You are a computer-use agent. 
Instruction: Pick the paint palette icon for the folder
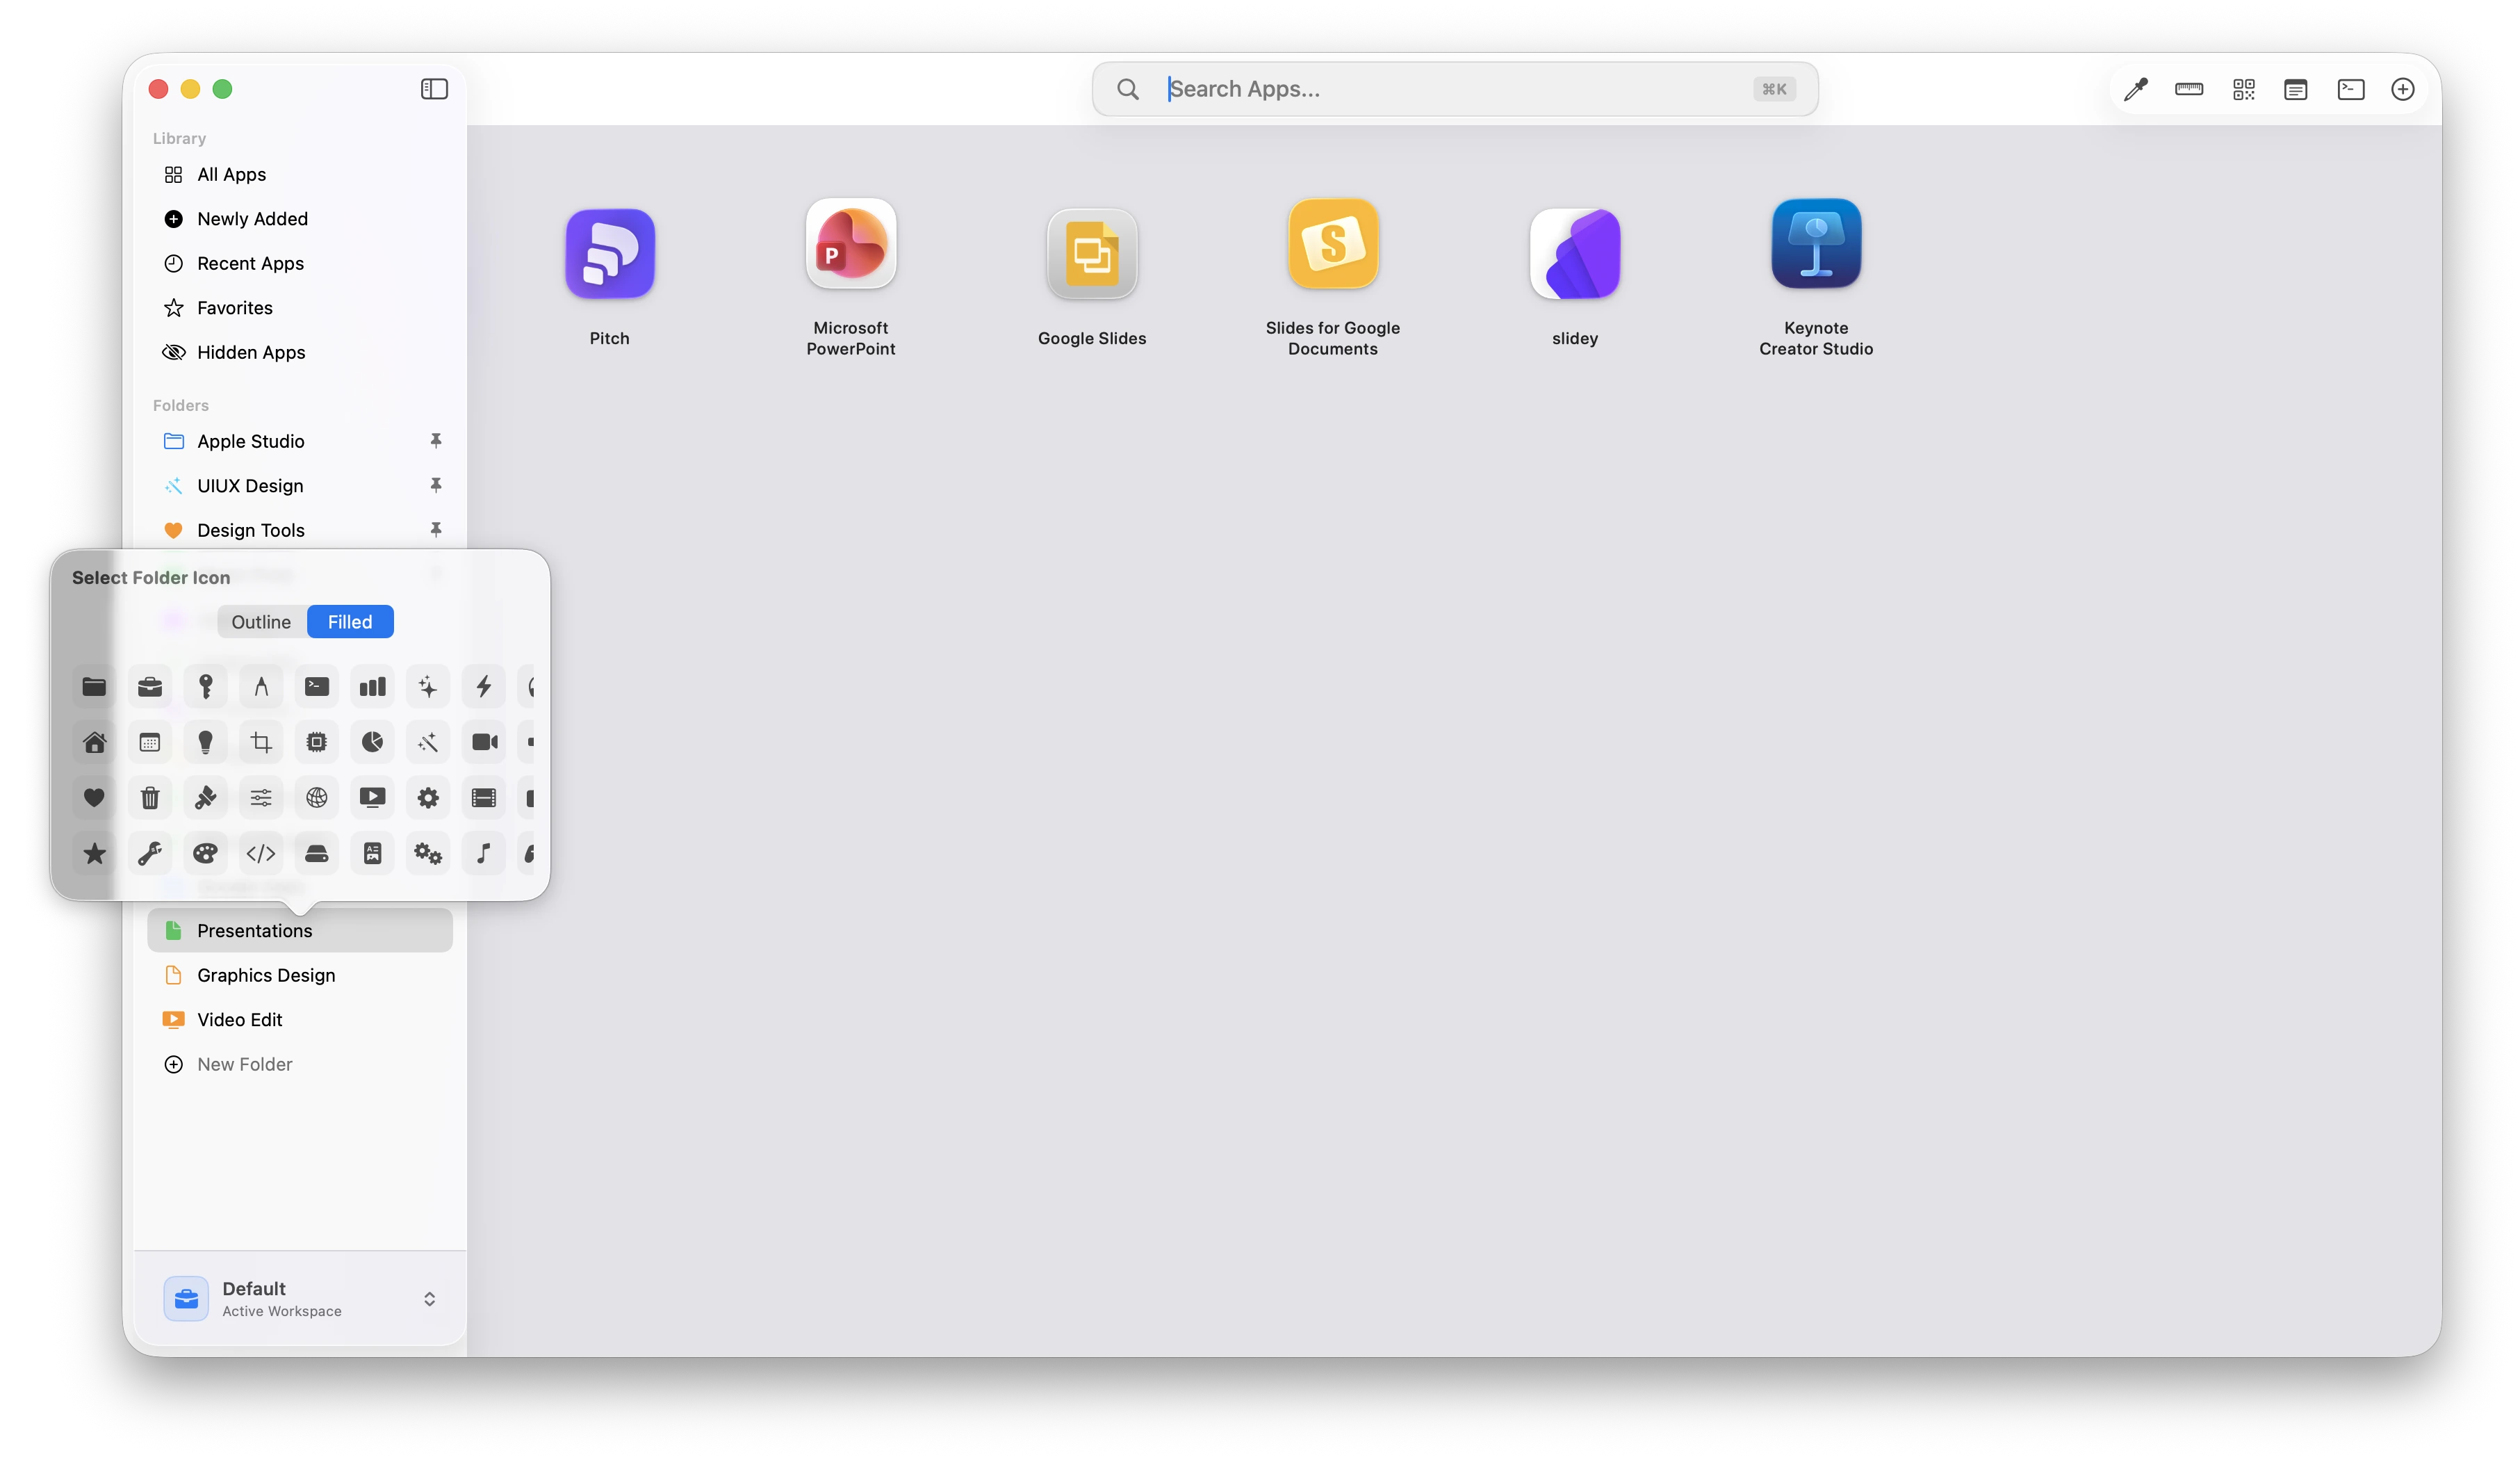[x=206, y=854]
